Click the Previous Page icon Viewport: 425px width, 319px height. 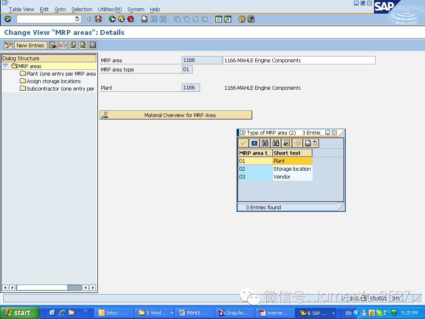click(x=186, y=19)
